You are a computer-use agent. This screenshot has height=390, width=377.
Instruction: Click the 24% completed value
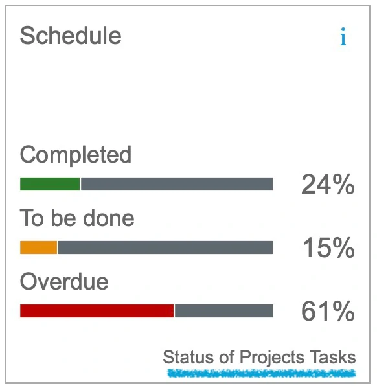pyautogui.click(x=328, y=184)
